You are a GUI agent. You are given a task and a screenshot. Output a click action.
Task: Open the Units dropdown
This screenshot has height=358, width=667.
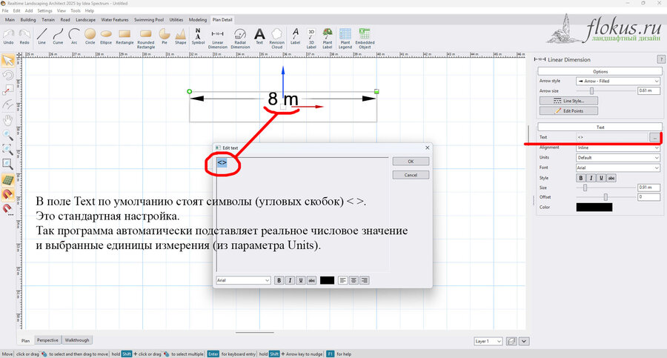tap(618, 157)
